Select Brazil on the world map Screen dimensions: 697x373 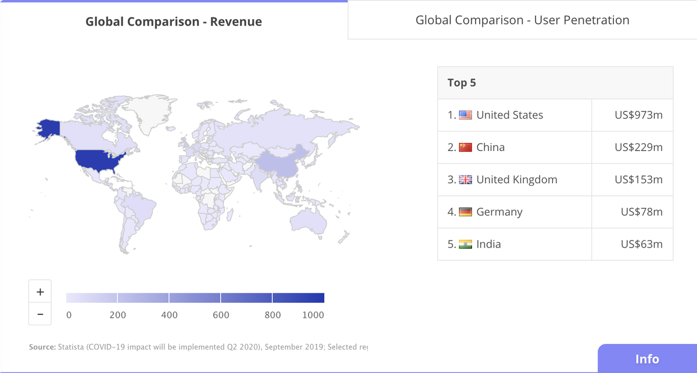tap(141, 208)
